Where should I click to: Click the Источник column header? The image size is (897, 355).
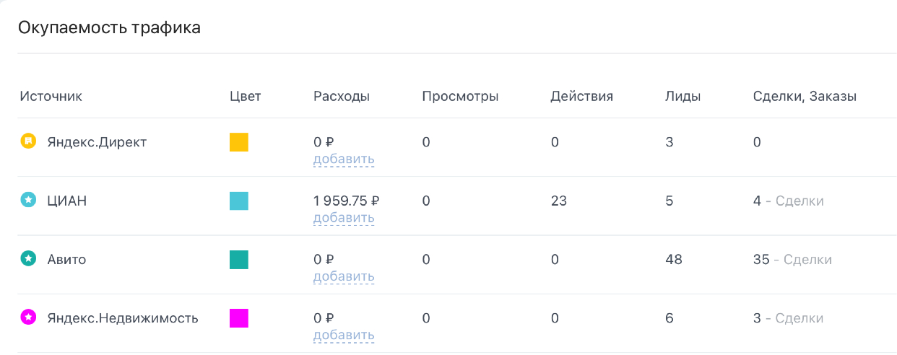51,96
